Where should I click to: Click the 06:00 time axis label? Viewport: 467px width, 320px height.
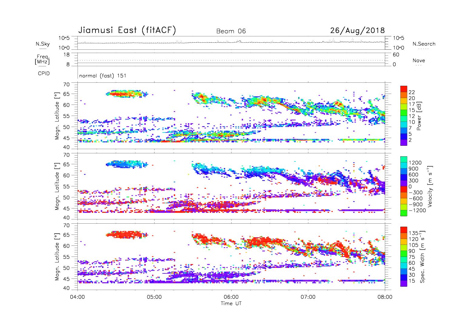click(x=231, y=297)
